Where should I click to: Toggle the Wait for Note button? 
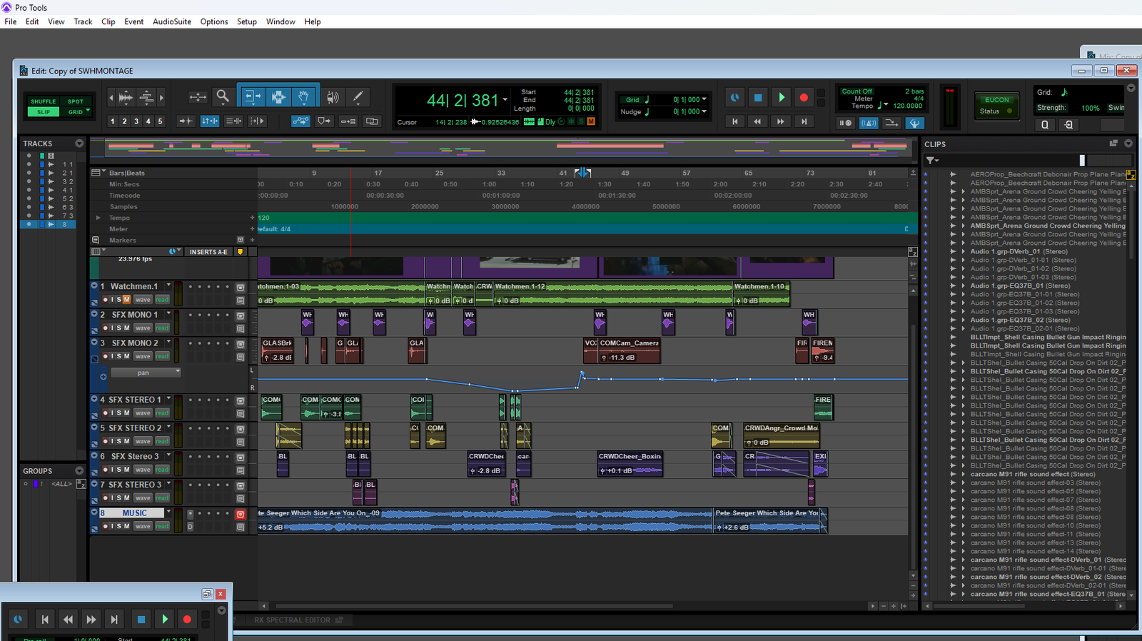(845, 123)
